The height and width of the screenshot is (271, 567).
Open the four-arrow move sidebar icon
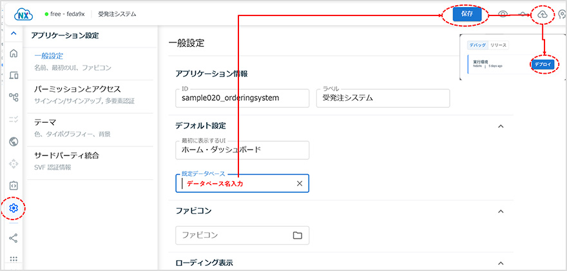click(14, 164)
